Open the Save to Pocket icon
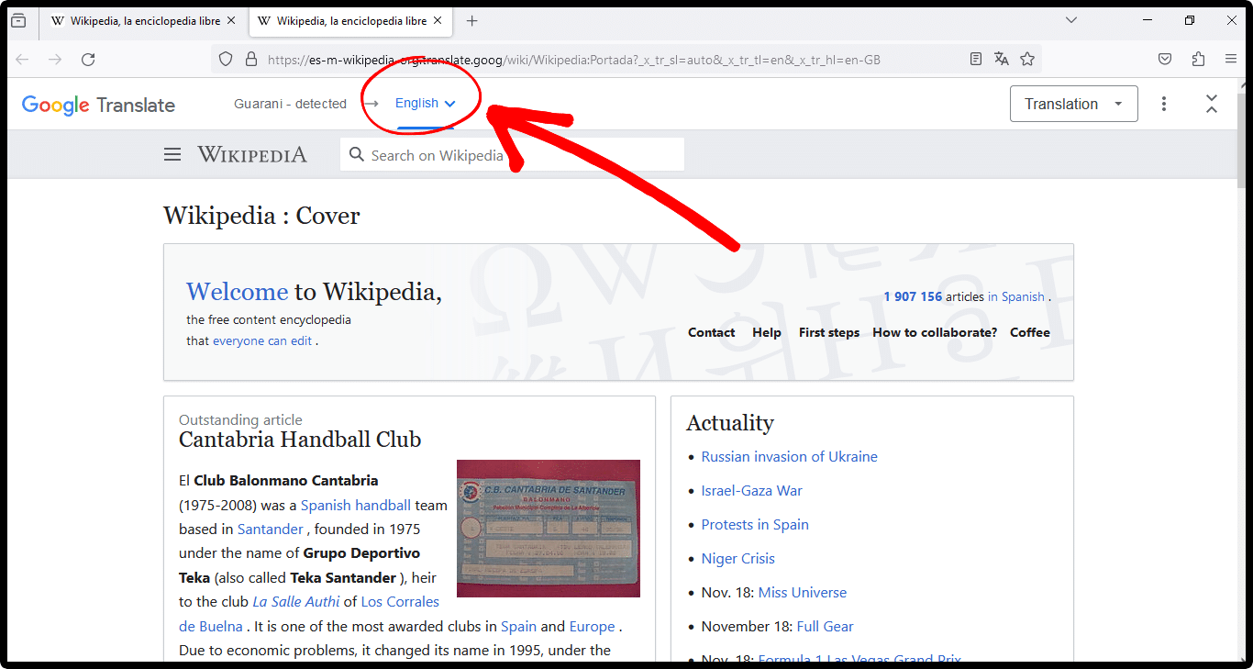 1165,60
